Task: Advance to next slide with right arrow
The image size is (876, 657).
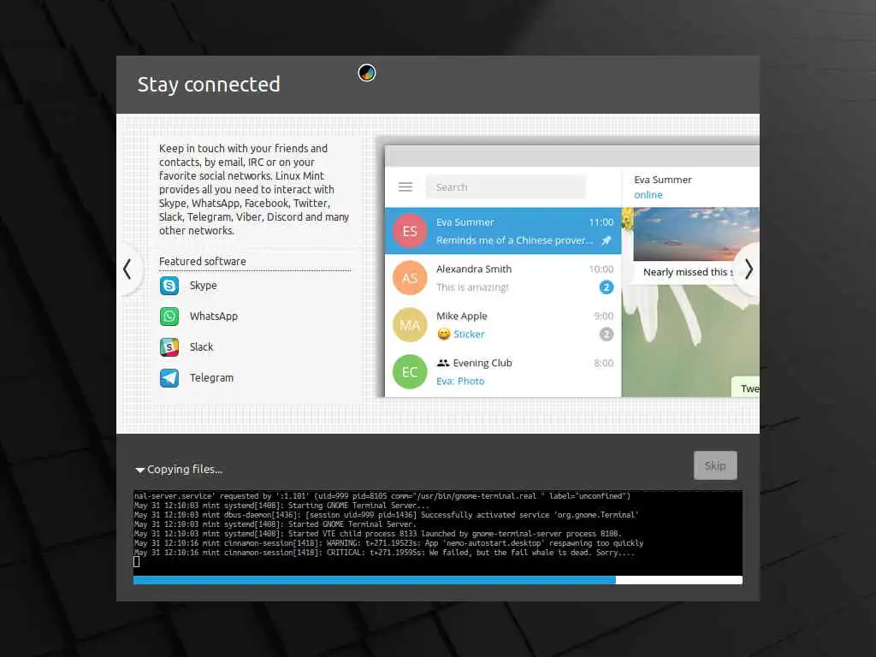Action: click(749, 269)
